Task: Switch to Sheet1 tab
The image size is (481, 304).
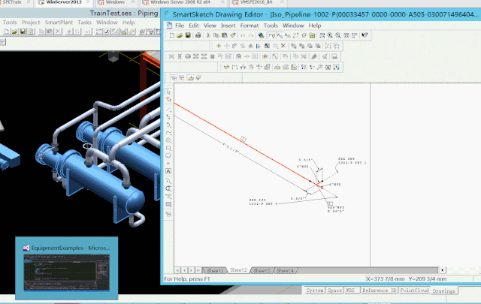Action: [x=215, y=270]
